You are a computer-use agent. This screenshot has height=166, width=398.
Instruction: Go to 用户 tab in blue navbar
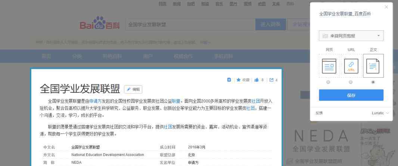(148, 56)
